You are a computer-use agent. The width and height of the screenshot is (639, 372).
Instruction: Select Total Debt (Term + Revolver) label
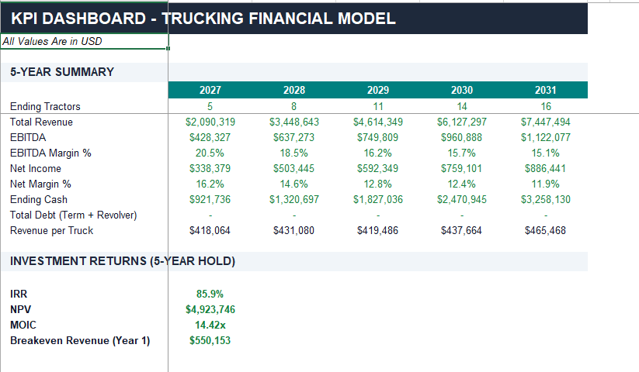point(73,215)
